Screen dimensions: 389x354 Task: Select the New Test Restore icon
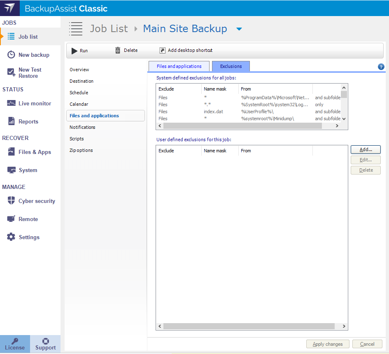point(11,73)
